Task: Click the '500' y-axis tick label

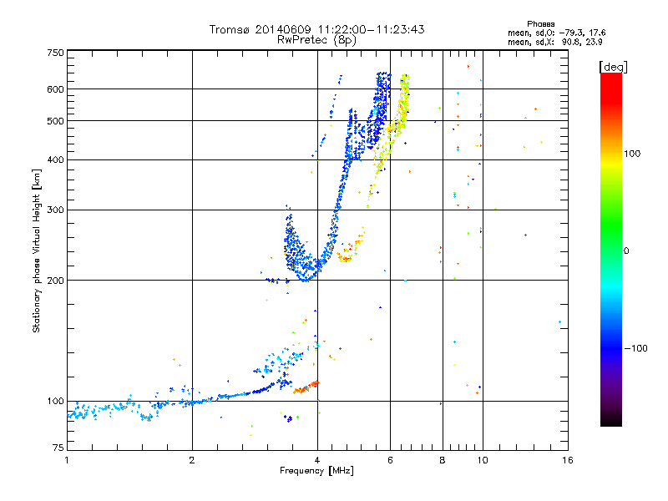Action: tap(56, 121)
